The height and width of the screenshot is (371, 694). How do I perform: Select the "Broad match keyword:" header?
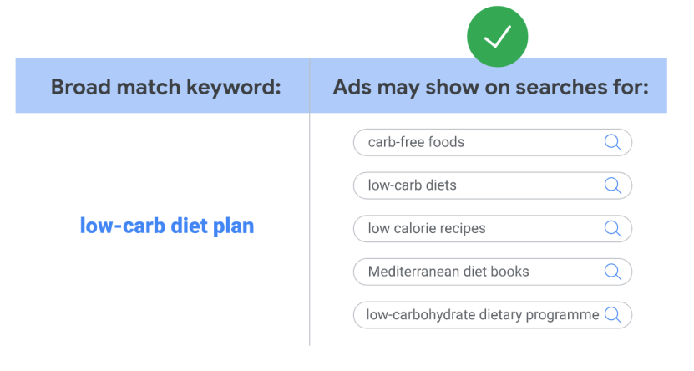coord(166,87)
